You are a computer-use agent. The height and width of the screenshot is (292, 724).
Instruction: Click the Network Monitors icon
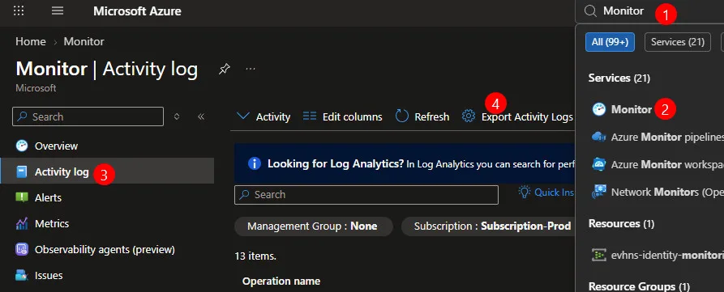point(599,192)
